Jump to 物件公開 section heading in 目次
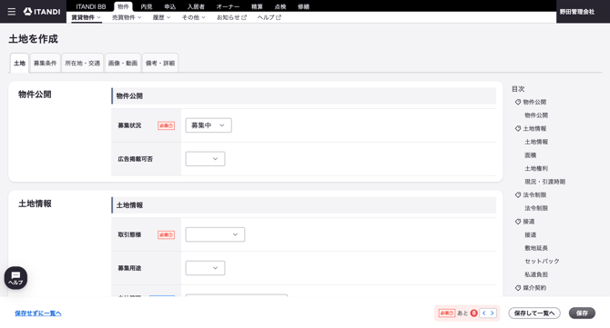Viewport: 610px width, 328px height. coord(534,102)
